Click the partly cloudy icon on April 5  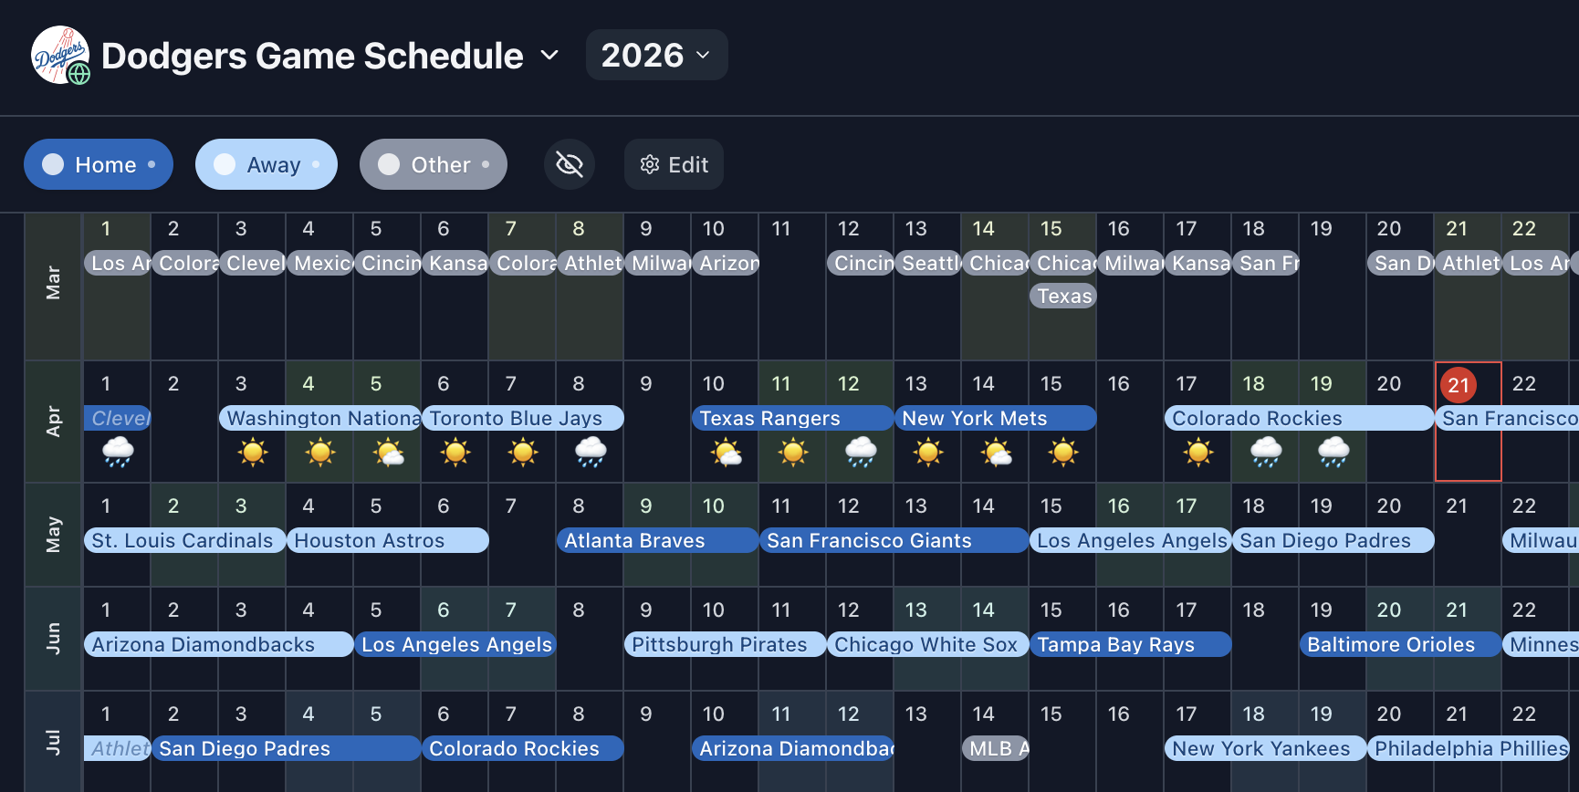click(388, 452)
